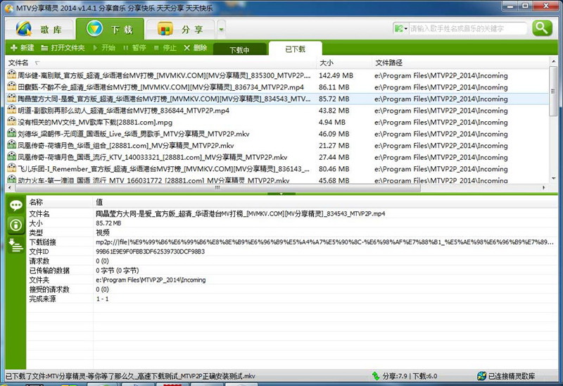Select the 刘德华_梁朝伟-无间道 mkv row
The image size is (563, 386).
coord(277,134)
